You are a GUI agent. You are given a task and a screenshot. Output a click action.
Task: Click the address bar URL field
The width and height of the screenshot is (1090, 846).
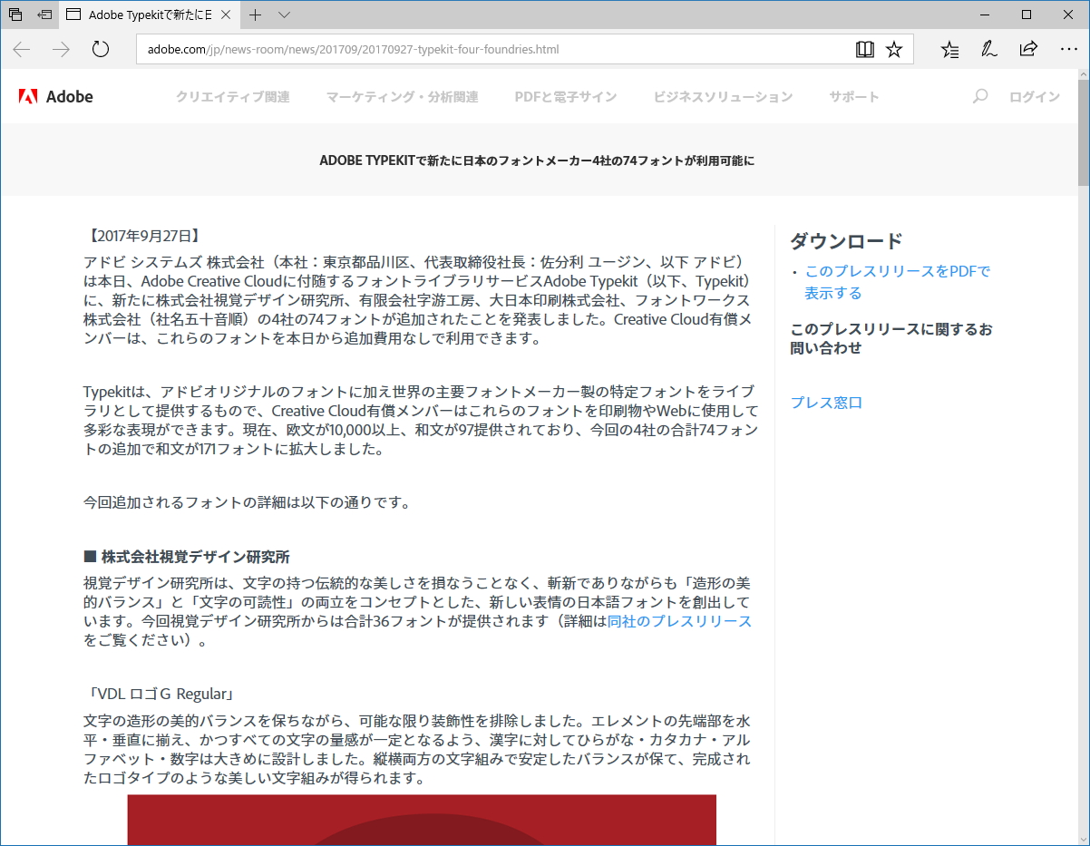[x=494, y=49]
